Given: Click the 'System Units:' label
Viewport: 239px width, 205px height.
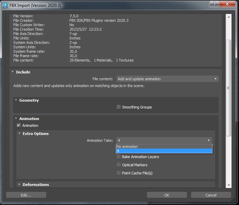Looking at the screenshot, I should (24, 47).
